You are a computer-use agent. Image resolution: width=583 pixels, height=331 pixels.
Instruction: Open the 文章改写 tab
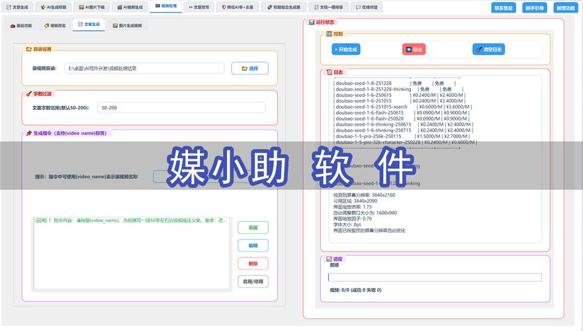(199, 7)
